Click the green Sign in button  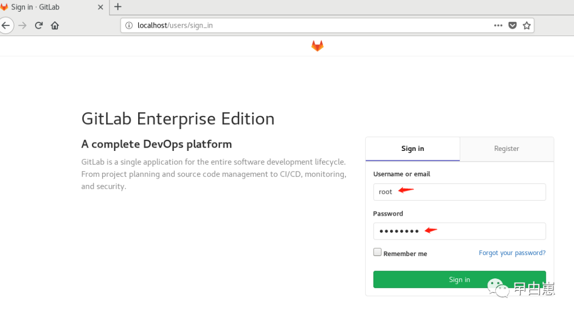(459, 279)
